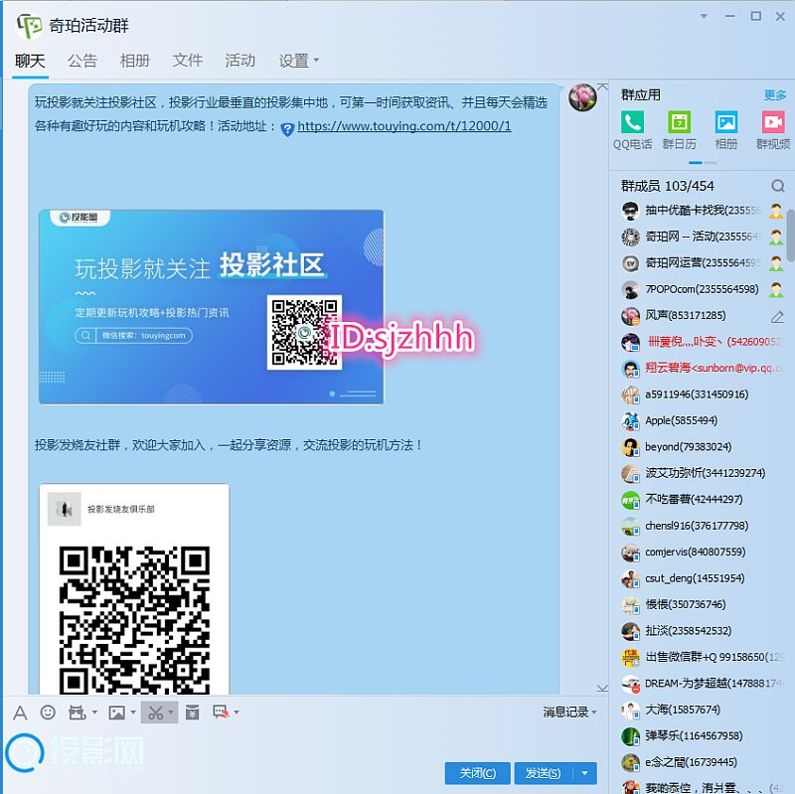Click the admin badge next to 7POPOcom
Screen dimensions: 795x794
coord(776,289)
